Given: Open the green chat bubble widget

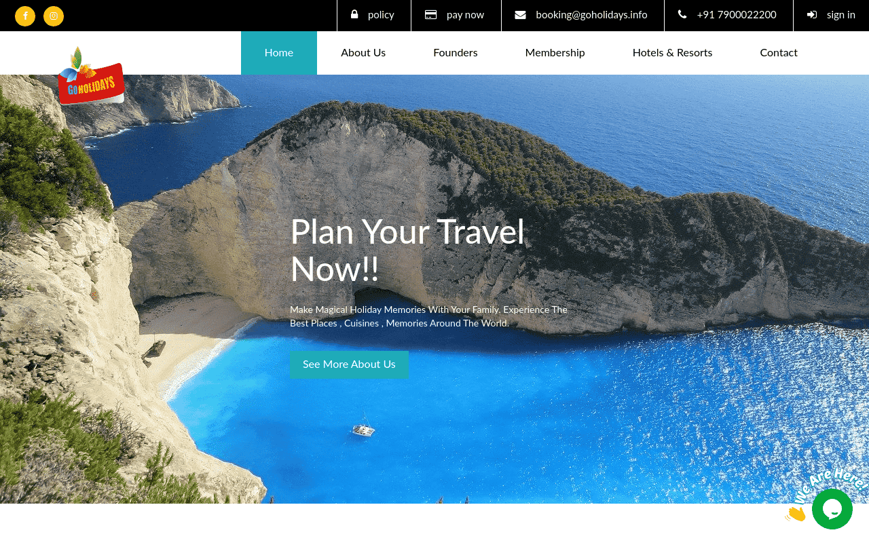Looking at the screenshot, I should click(x=832, y=509).
